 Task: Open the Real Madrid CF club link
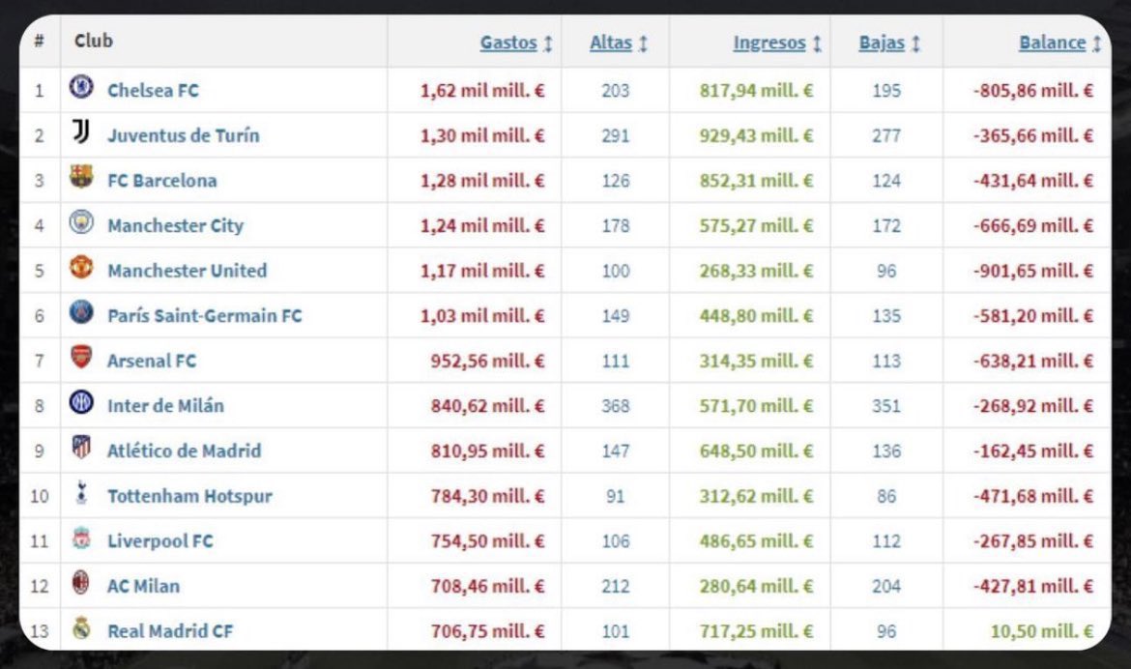(x=170, y=630)
